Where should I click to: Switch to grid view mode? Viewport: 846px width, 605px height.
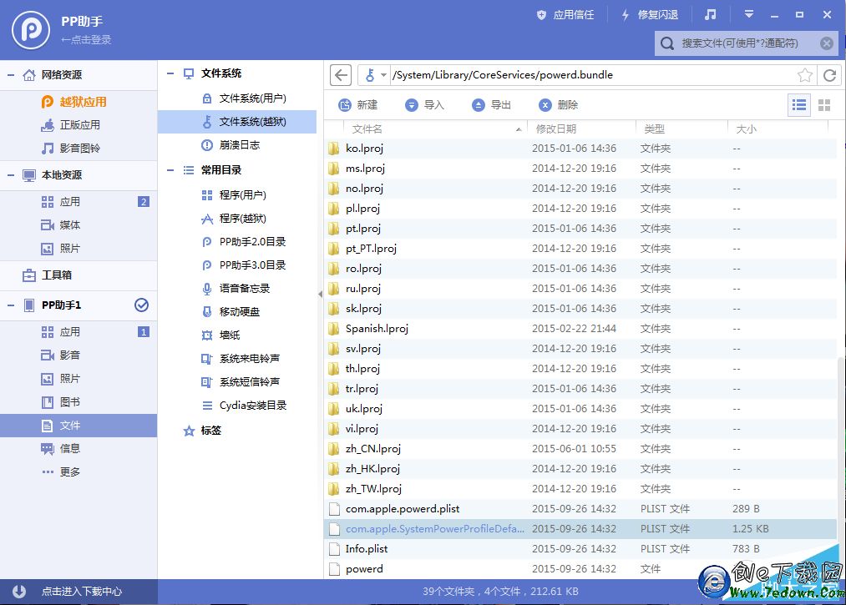pyautogui.click(x=824, y=104)
